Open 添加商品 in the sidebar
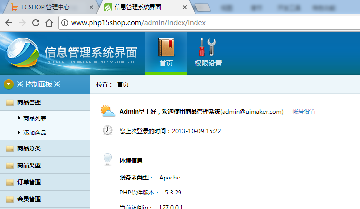The height and width of the screenshot is (209, 360). (x=35, y=133)
